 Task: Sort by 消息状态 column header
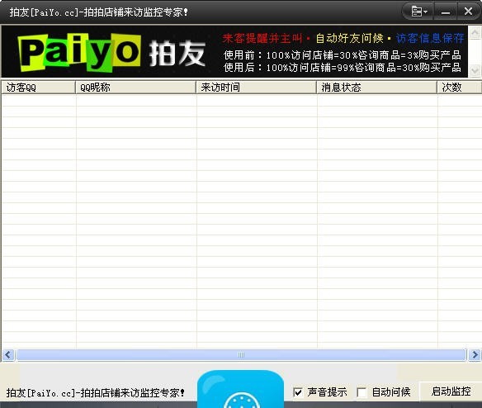pyautogui.click(x=377, y=88)
